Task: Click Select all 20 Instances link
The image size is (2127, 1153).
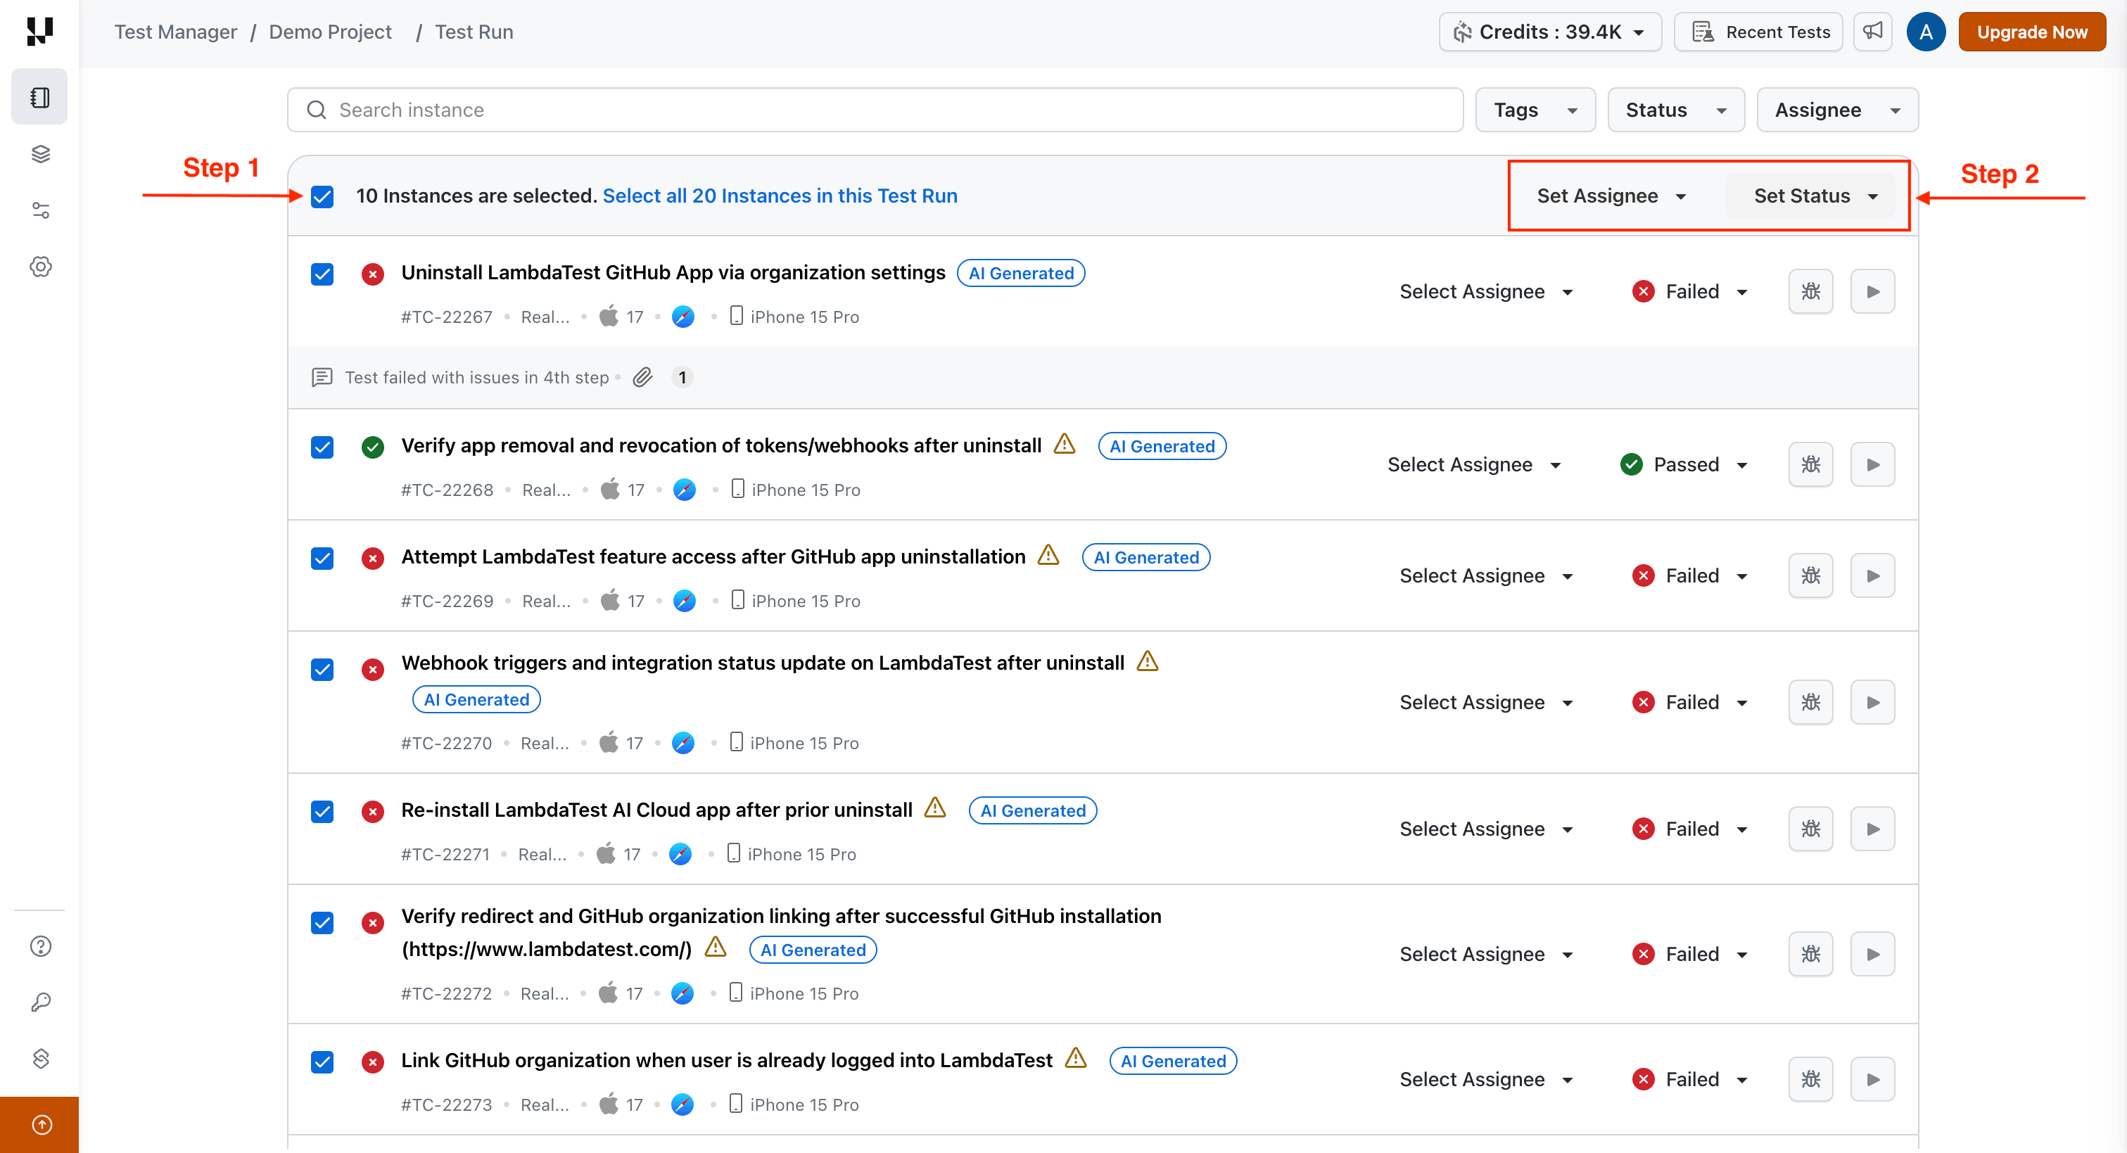Action: 780,196
